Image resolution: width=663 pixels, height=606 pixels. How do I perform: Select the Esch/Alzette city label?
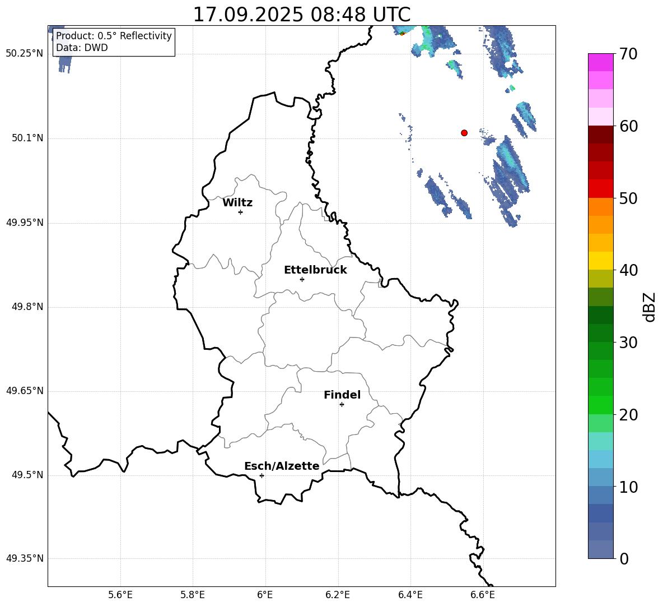tap(282, 466)
